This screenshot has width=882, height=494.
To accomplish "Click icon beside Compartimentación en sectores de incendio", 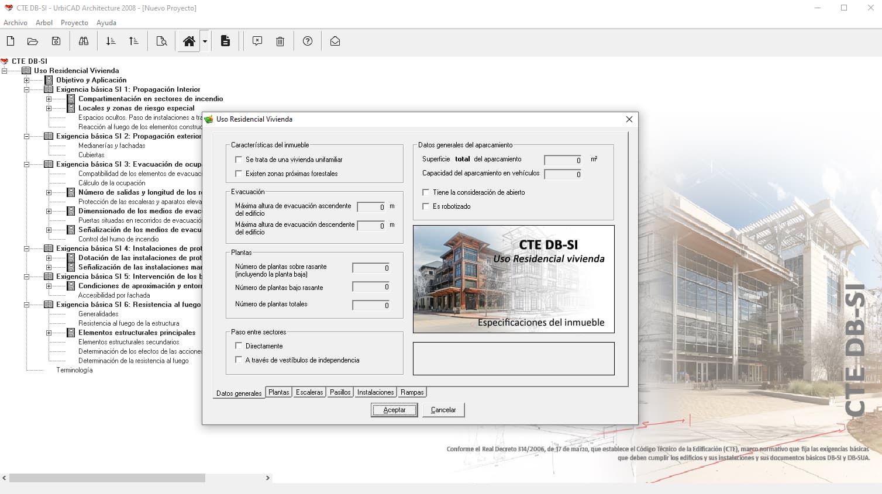I will (x=71, y=99).
